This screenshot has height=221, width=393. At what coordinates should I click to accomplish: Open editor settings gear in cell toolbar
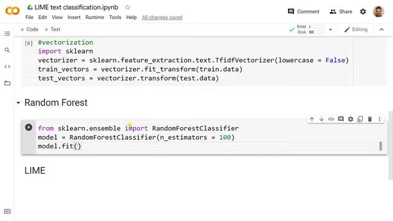(x=351, y=119)
